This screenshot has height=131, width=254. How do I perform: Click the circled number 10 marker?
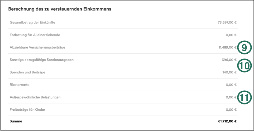[244, 65]
